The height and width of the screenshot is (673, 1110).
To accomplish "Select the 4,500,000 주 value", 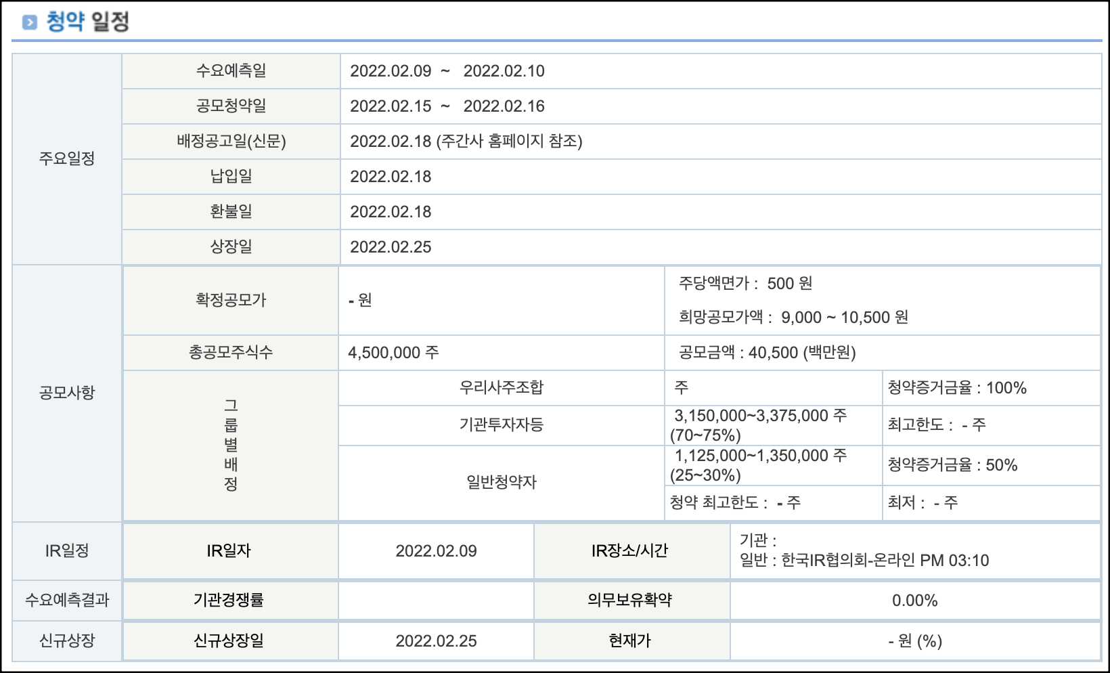I will pos(393,353).
